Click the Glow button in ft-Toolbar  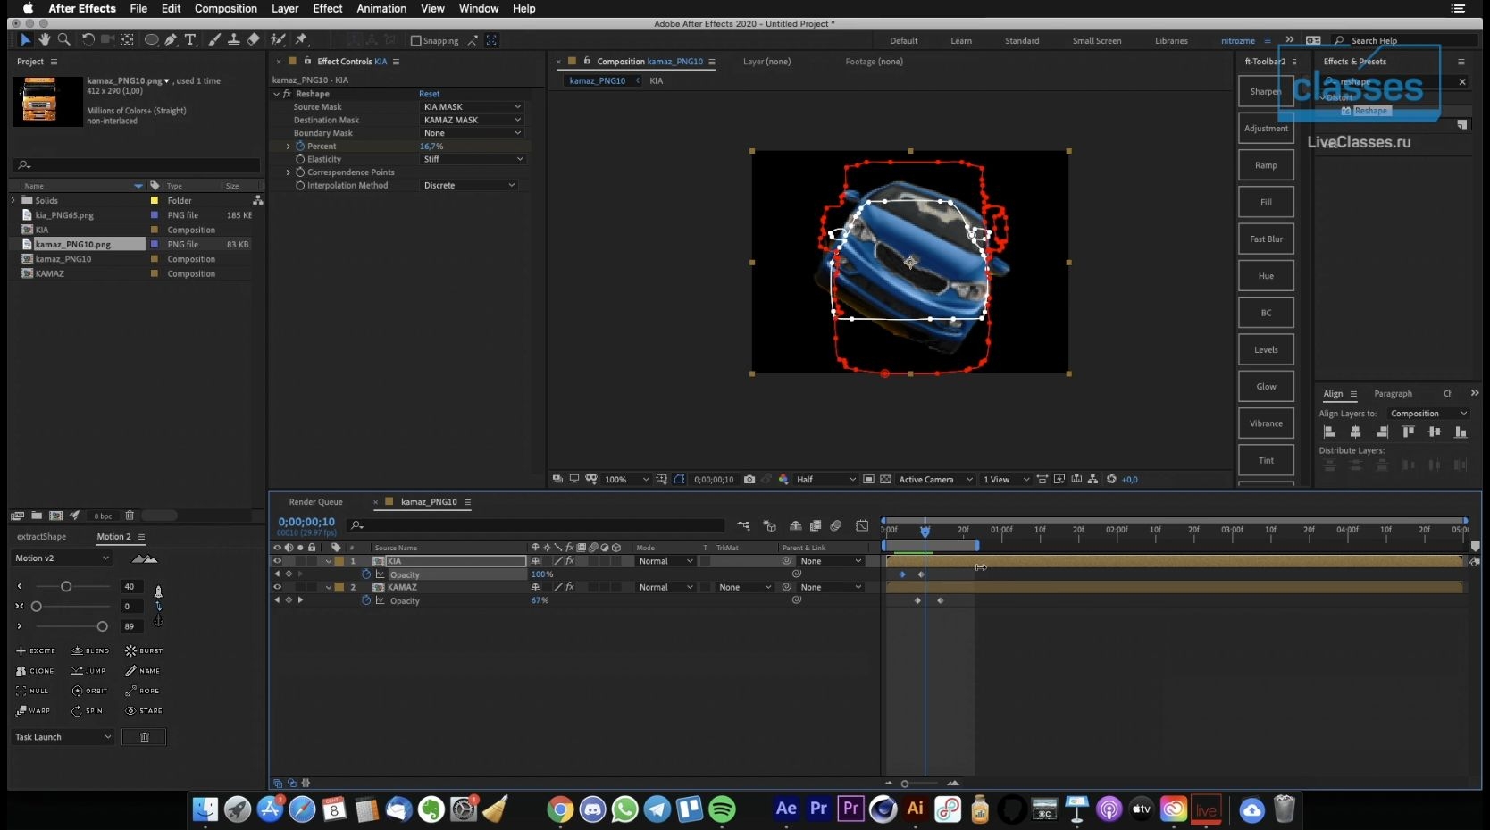1266,387
